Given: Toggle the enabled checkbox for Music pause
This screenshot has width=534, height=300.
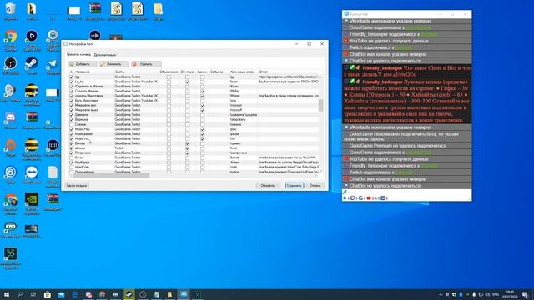Looking at the screenshot, I should pos(71,134).
